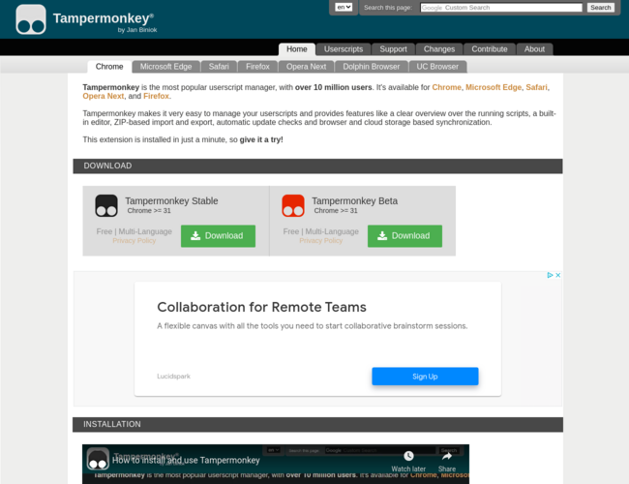Viewport: 629px width, 484px height.
Task: Click the AdChoices triangle icon
Action: point(550,275)
